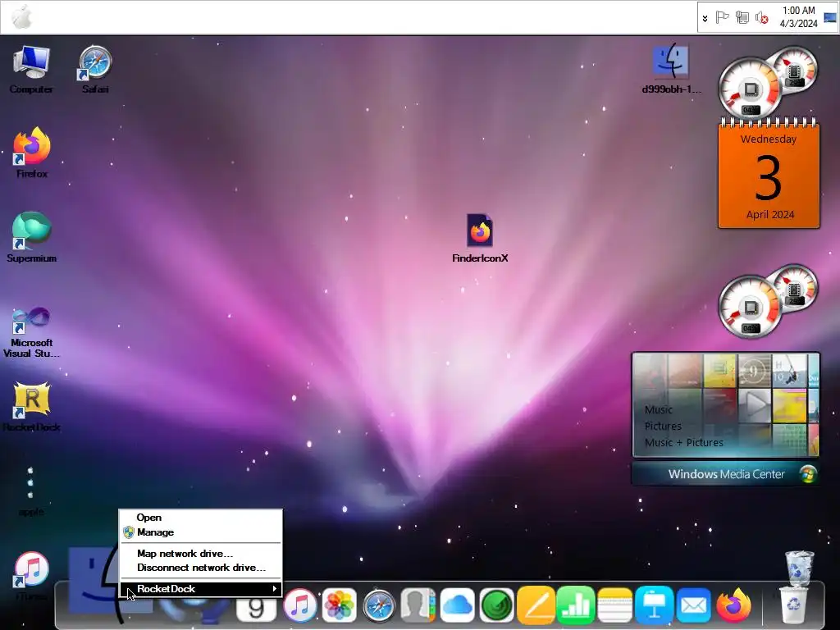Image resolution: width=840 pixels, height=630 pixels.
Task: Open the iCloud cloud icon in the dock
Action: (458, 605)
